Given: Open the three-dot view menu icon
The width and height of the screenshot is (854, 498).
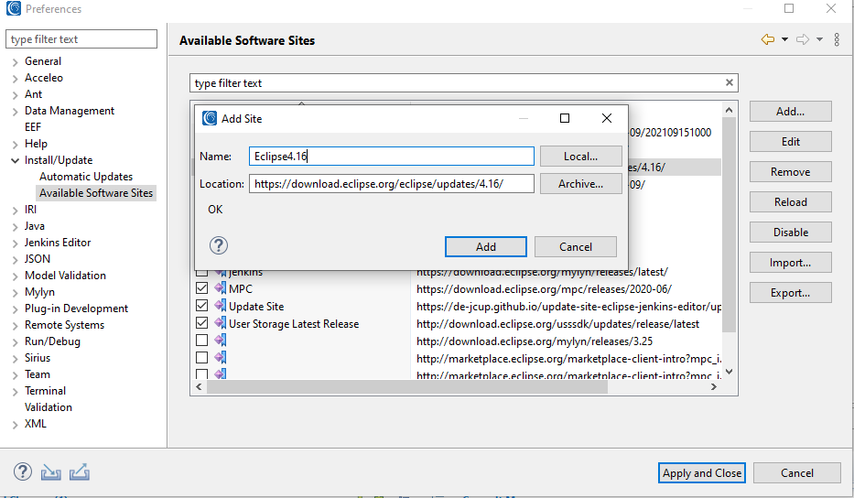Looking at the screenshot, I should (x=837, y=39).
